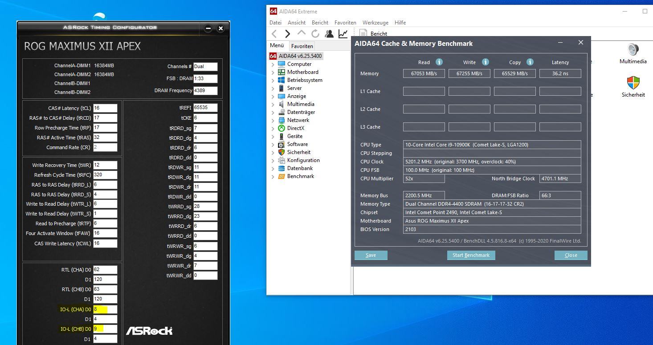Click the info icon next to Read
The image size is (653, 345).
tap(439, 62)
